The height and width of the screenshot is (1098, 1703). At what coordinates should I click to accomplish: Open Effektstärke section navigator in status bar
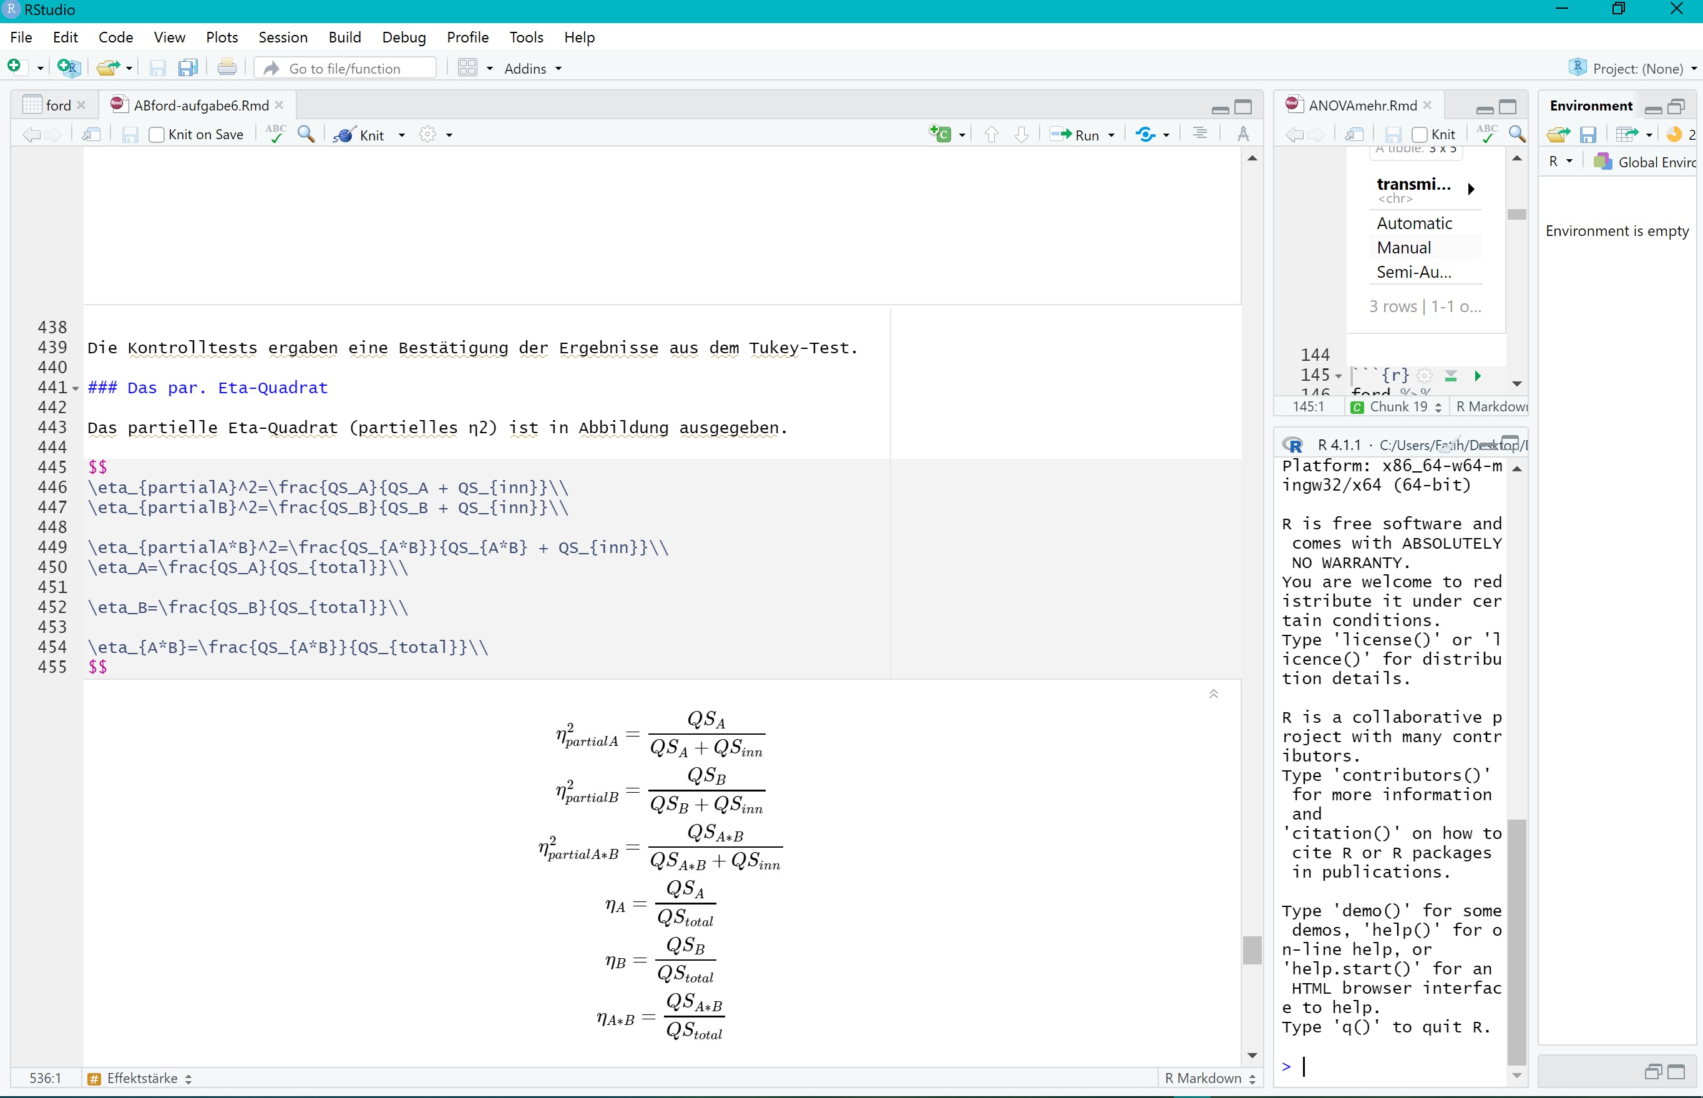click(140, 1078)
